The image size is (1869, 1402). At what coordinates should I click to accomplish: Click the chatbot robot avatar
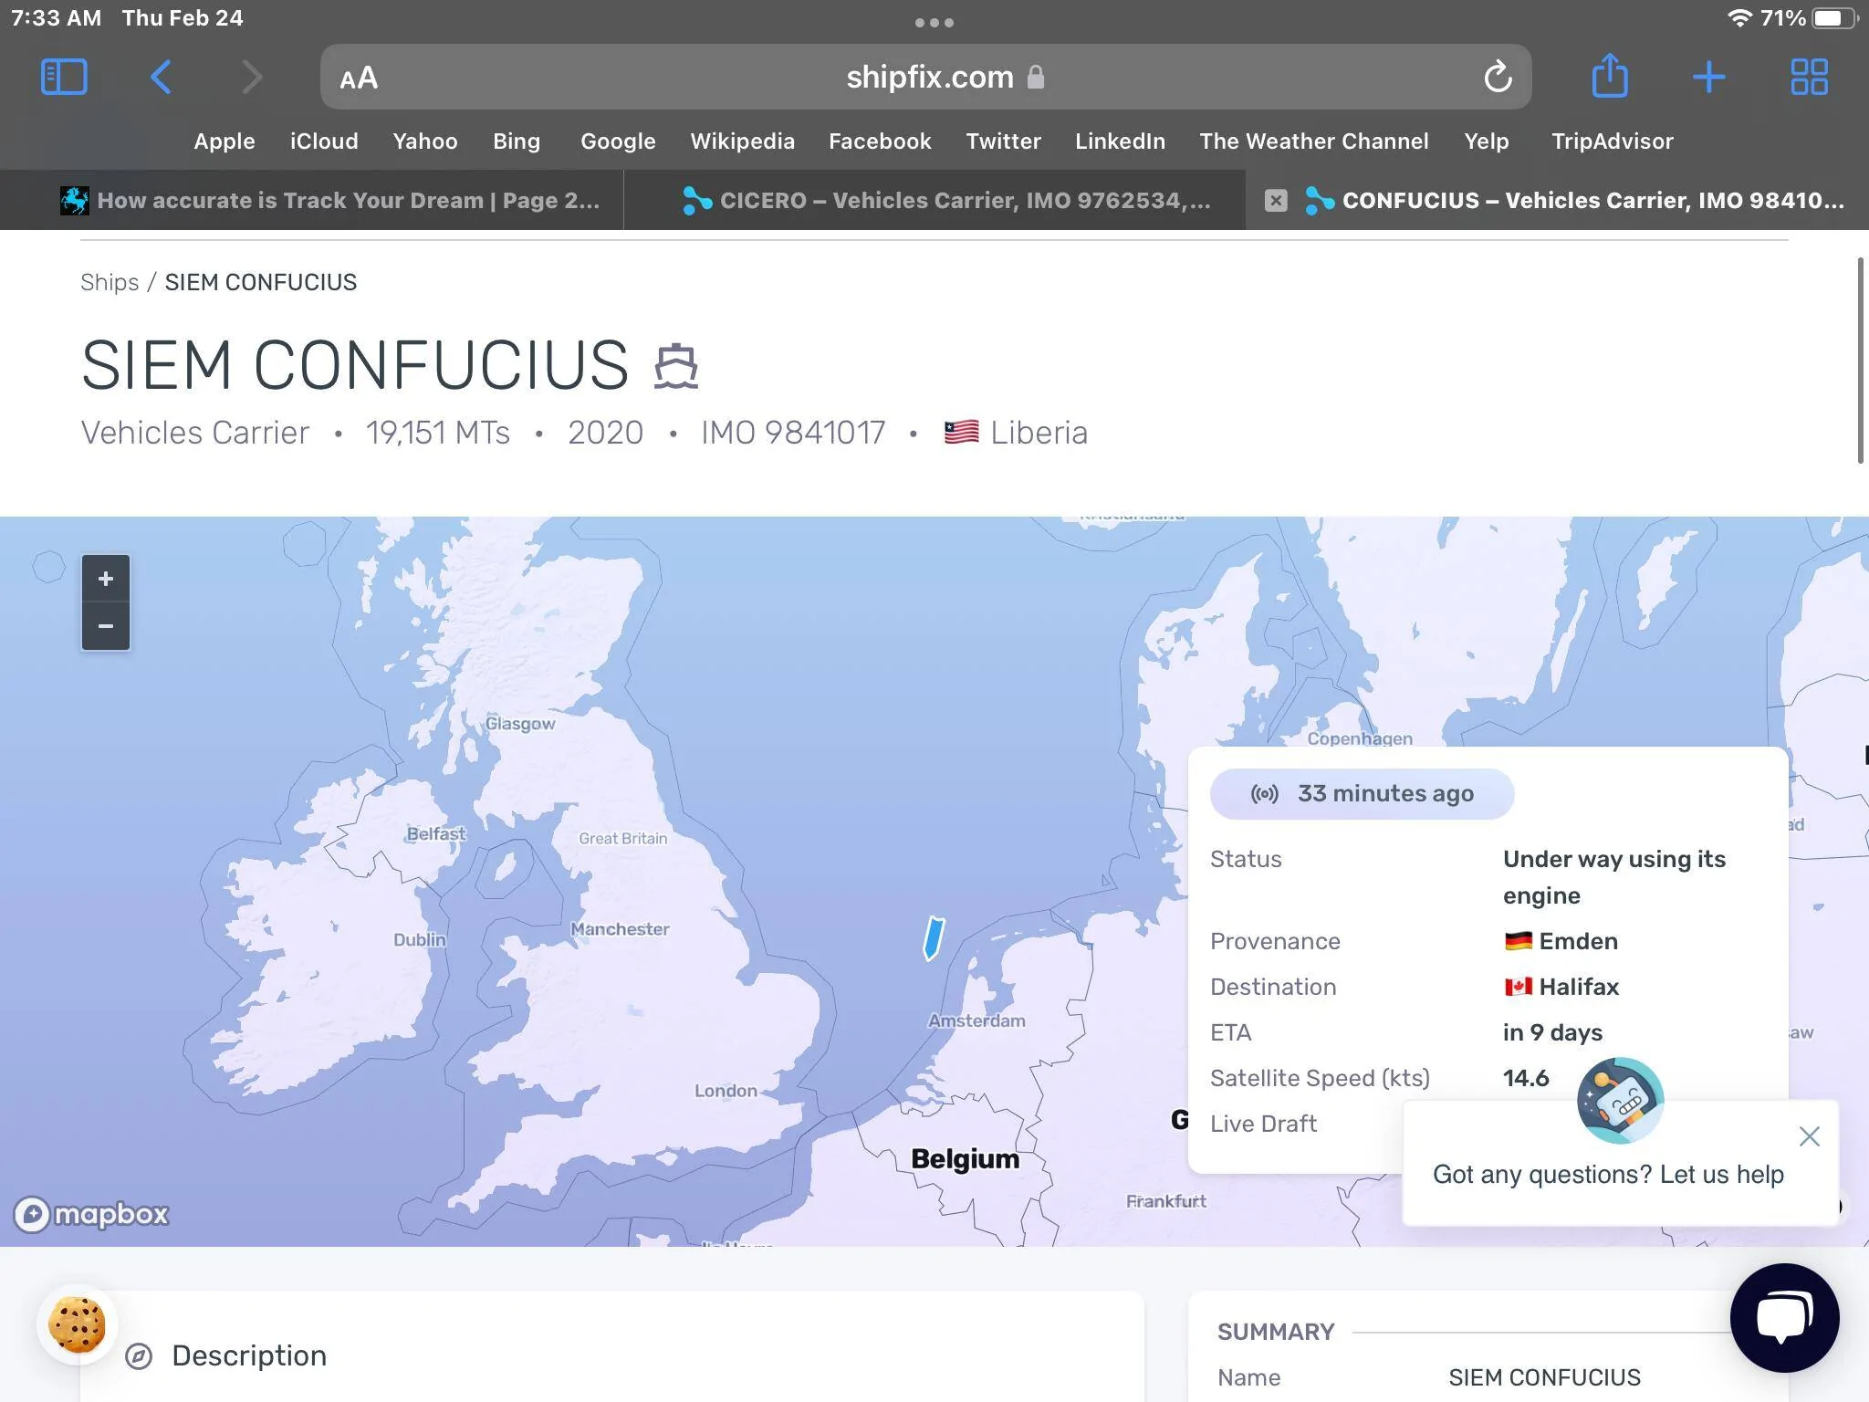[x=1620, y=1101]
